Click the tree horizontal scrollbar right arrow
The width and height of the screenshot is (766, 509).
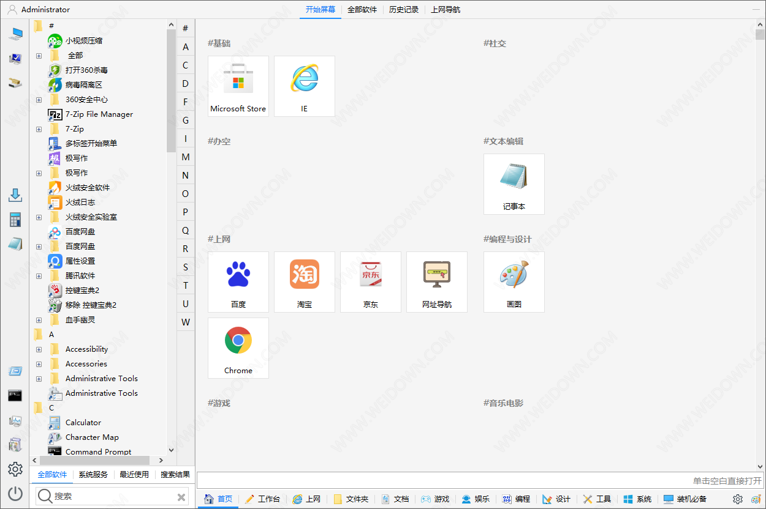pos(161,460)
